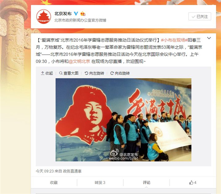This screenshot has width=221, height=194.
Task: Rotate image left with 向左旋转
Action: [x=94, y=73]
